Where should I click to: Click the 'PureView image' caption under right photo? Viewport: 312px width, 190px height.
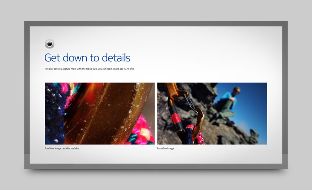(165, 148)
